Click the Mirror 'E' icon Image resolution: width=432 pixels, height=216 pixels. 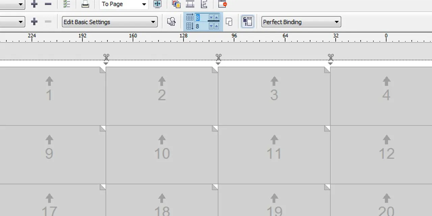tap(204, 4)
